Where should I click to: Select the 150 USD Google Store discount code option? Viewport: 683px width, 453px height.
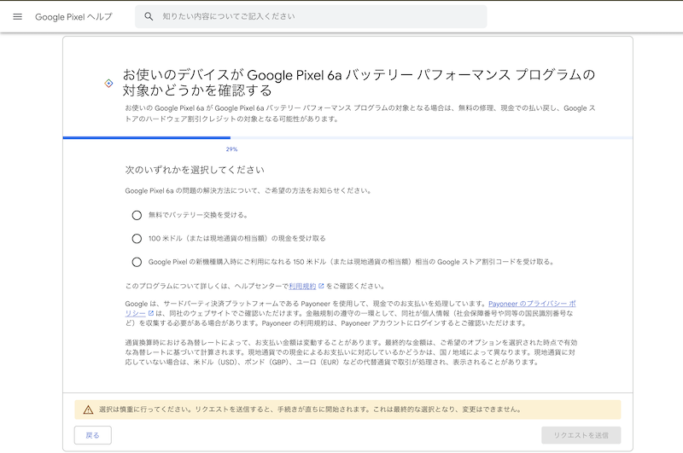(137, 262)
